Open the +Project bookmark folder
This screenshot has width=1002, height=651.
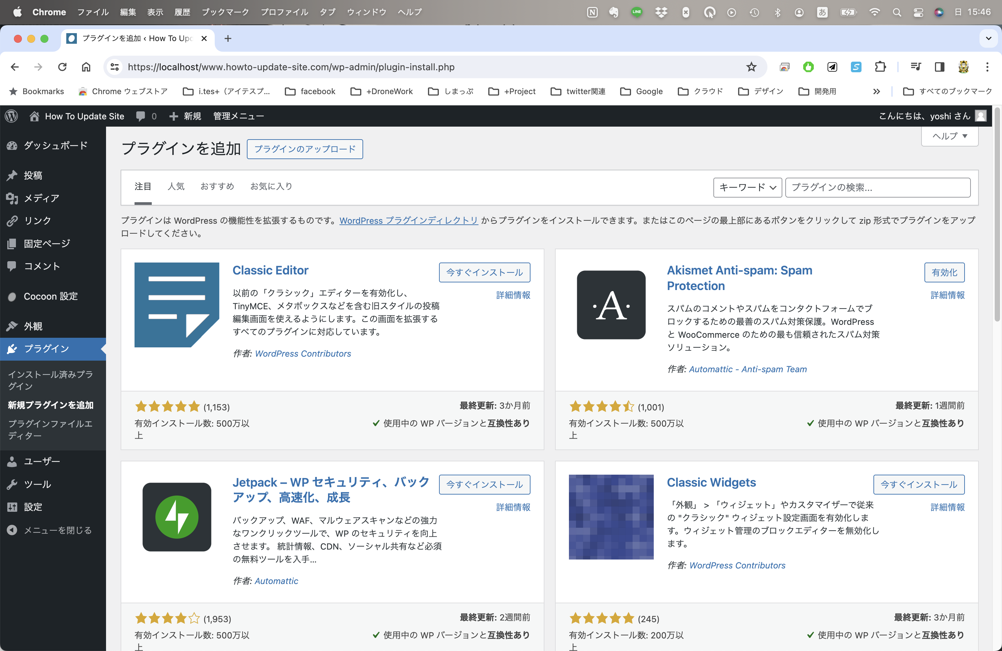tap(512, 91)
